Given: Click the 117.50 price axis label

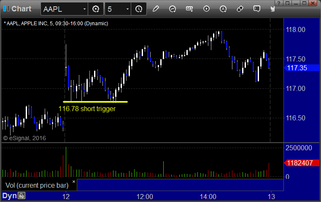Looking at the screenshot, I should [x=295, y=59].
